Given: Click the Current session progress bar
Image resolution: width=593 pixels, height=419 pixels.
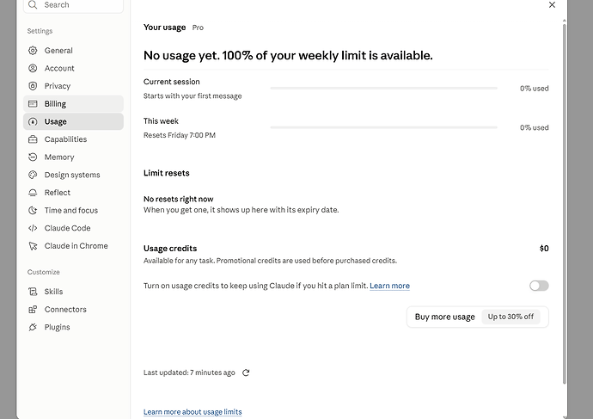Looking at the screenshot, I should (x=383, y=89).
